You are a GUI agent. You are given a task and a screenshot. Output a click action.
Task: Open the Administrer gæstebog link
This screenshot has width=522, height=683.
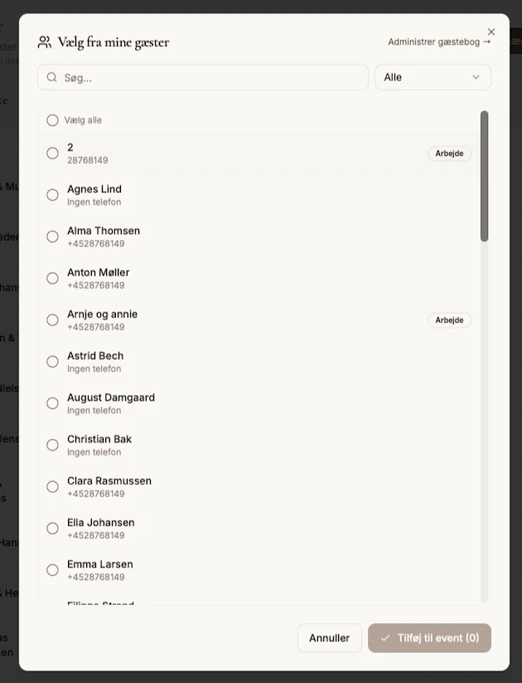439,41
